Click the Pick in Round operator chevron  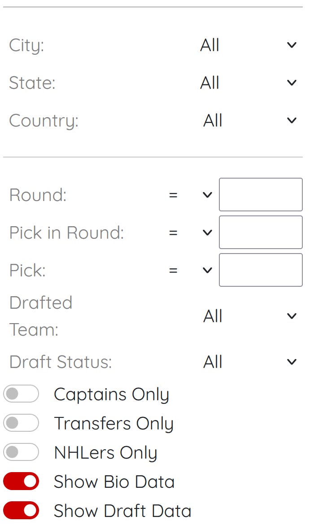pos(207,233)
